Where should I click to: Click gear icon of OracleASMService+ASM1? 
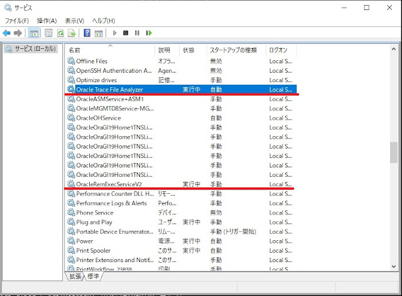coord(71,99)
